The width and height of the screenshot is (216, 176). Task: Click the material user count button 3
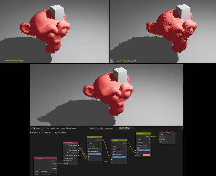[121, 128]
